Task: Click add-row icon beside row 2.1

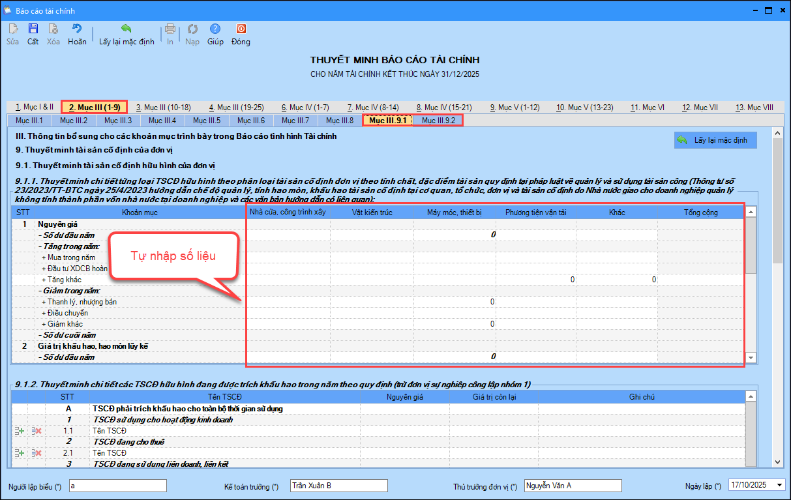Action: (20, 453)
